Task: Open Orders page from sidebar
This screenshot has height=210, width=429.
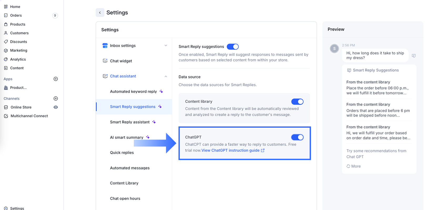Action: click(16, 15)
